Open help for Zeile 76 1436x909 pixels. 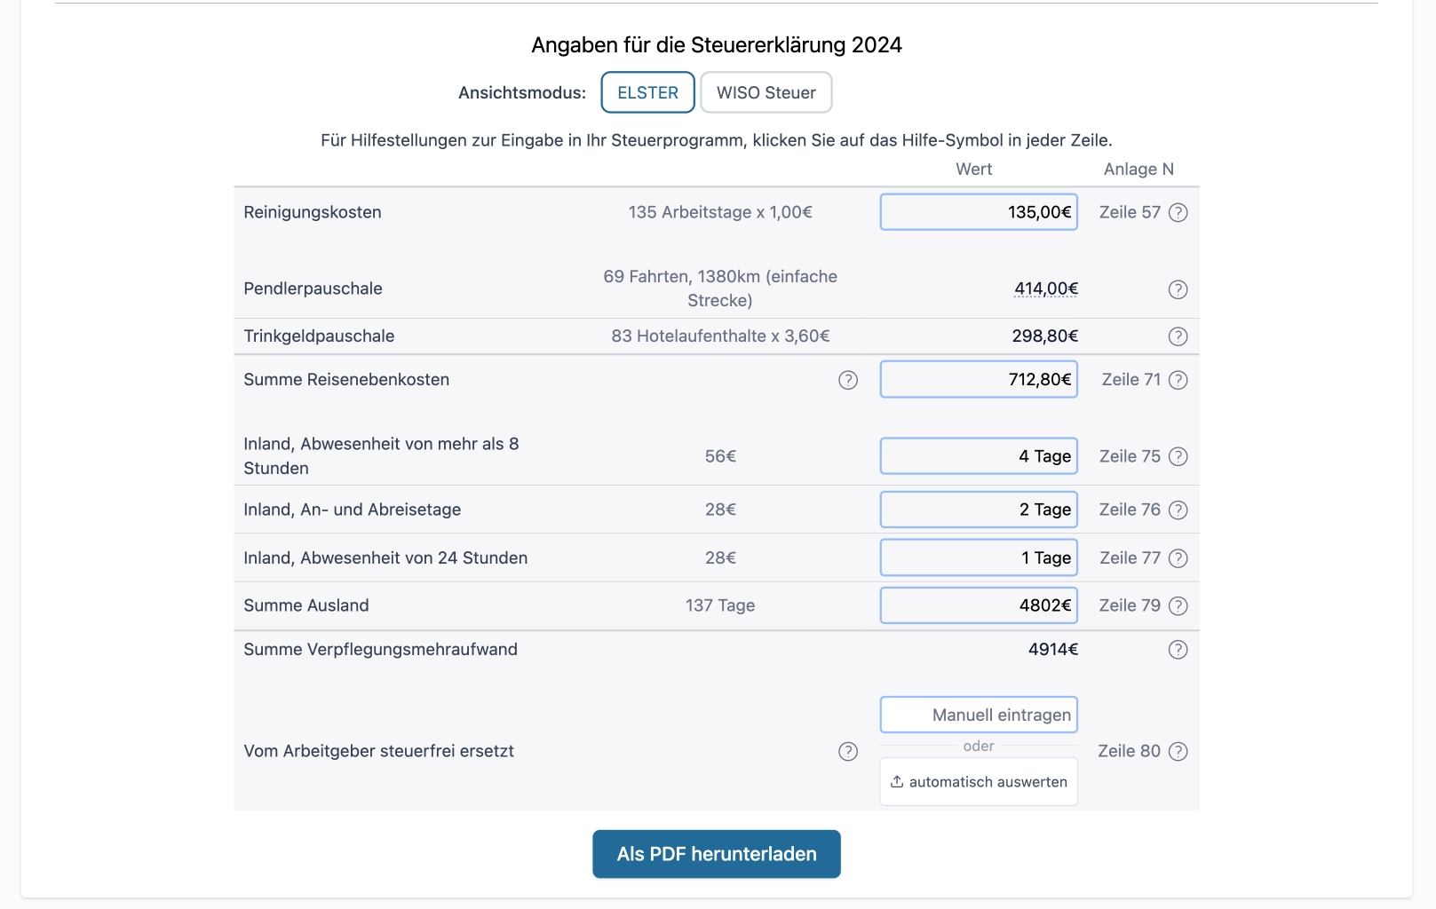[x=1178, y=510]
